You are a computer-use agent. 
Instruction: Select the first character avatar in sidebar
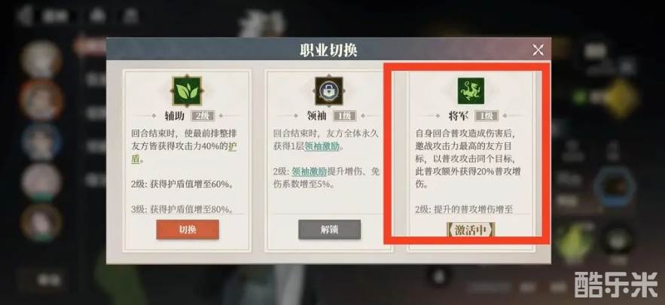tap(41, 59)
